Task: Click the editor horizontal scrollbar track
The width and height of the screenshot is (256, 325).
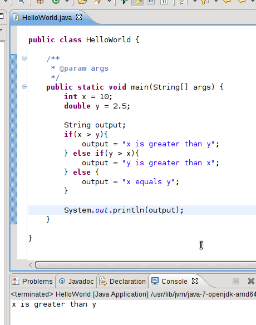Action: [x=145, y=265]
